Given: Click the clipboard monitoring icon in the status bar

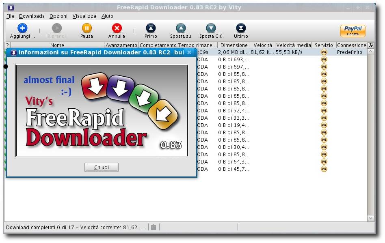Looking at the screenshot, I should 154,227.
